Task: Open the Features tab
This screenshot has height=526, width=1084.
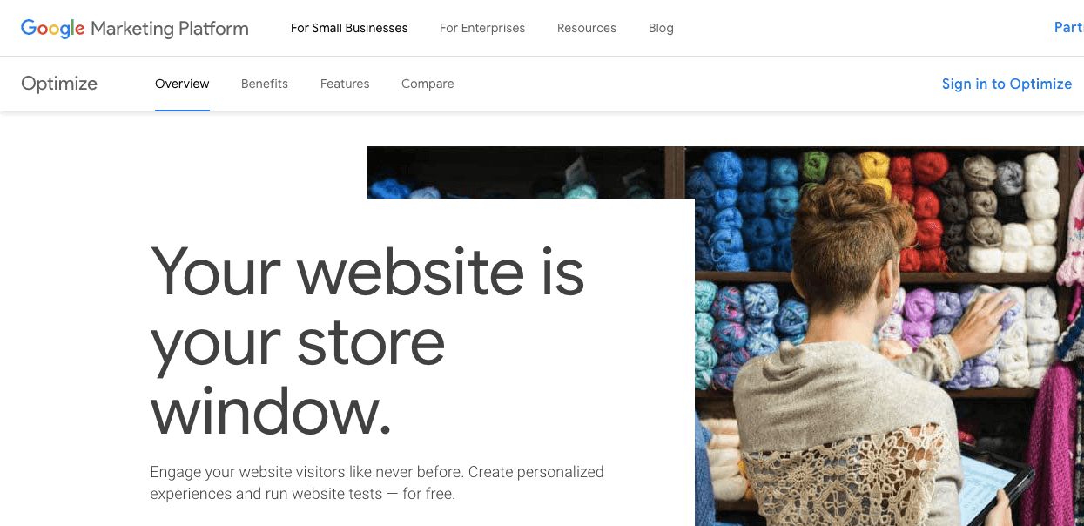Action: (345, 84)
